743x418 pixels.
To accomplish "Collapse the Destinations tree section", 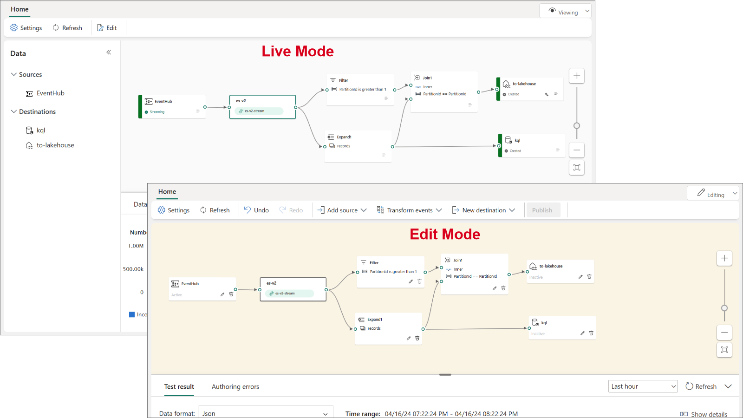I will tap(14, 111).
